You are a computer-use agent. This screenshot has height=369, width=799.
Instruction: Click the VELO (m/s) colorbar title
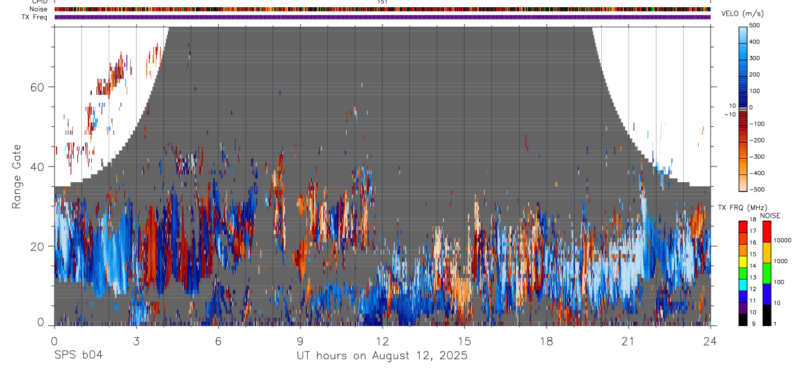pyautogui.click(x=742, y=14)
